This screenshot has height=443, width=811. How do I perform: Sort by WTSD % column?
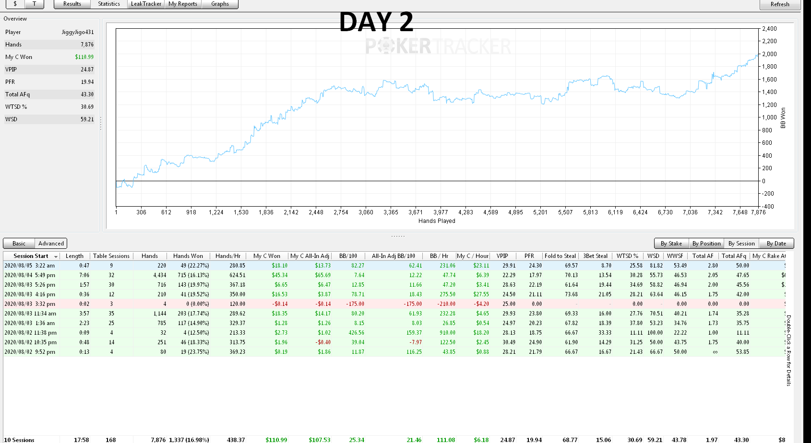point(628,256)
